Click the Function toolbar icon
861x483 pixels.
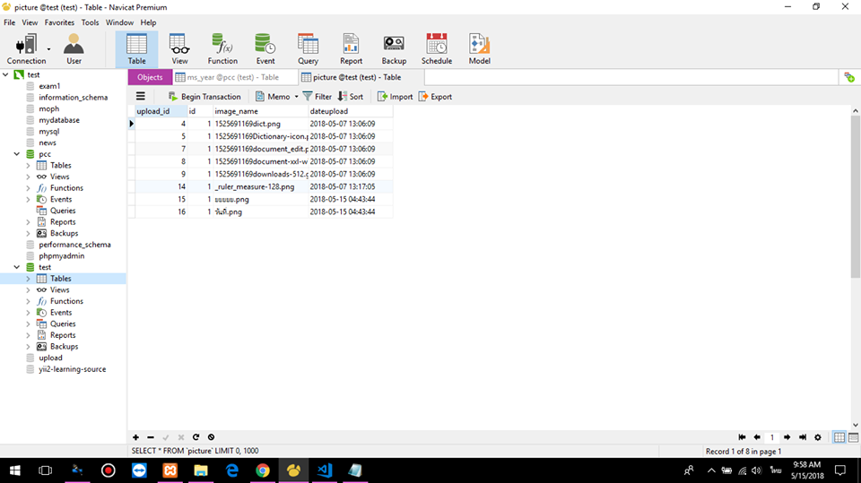pyautogui.click(x=222, y=48)
